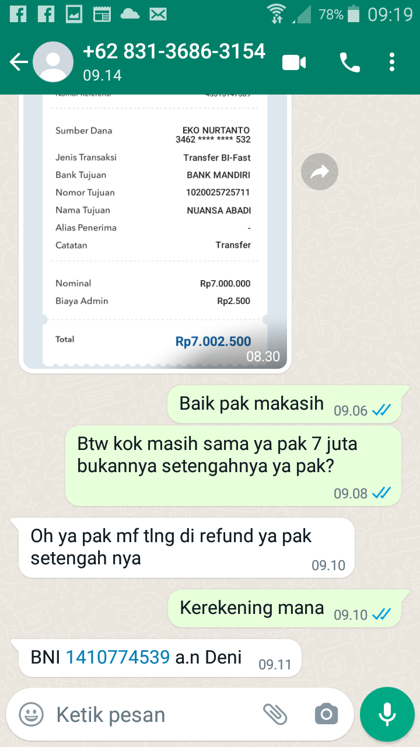Select the 'Oh ya pak mf tlng' message

pos(187,548)
